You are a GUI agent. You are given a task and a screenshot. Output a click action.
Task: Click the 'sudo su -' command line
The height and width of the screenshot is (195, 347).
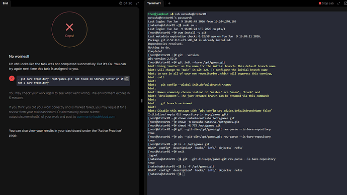pyautogui.click(x=172, y=25)
